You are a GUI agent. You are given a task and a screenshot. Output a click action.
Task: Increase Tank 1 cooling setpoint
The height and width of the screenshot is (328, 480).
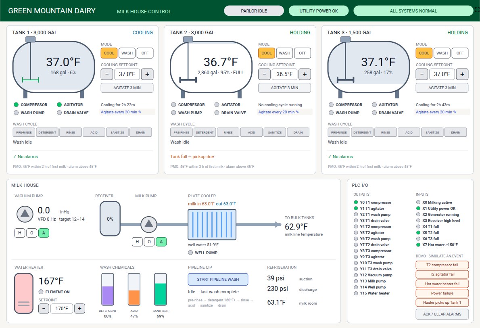[x=147, y=74]
